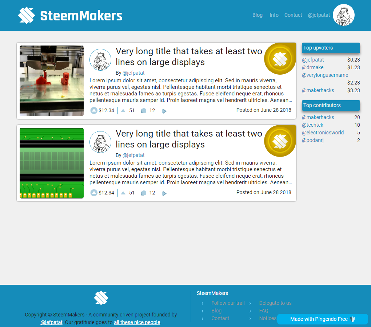The image size is (371, 327).
Task: Click the share arrow on first post
Action: (x=164, y=111)
